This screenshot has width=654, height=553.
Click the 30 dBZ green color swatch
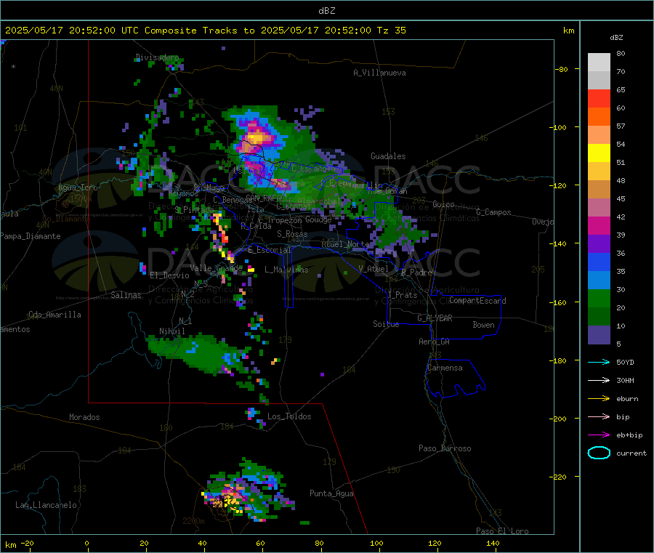[x=599, y=298]
